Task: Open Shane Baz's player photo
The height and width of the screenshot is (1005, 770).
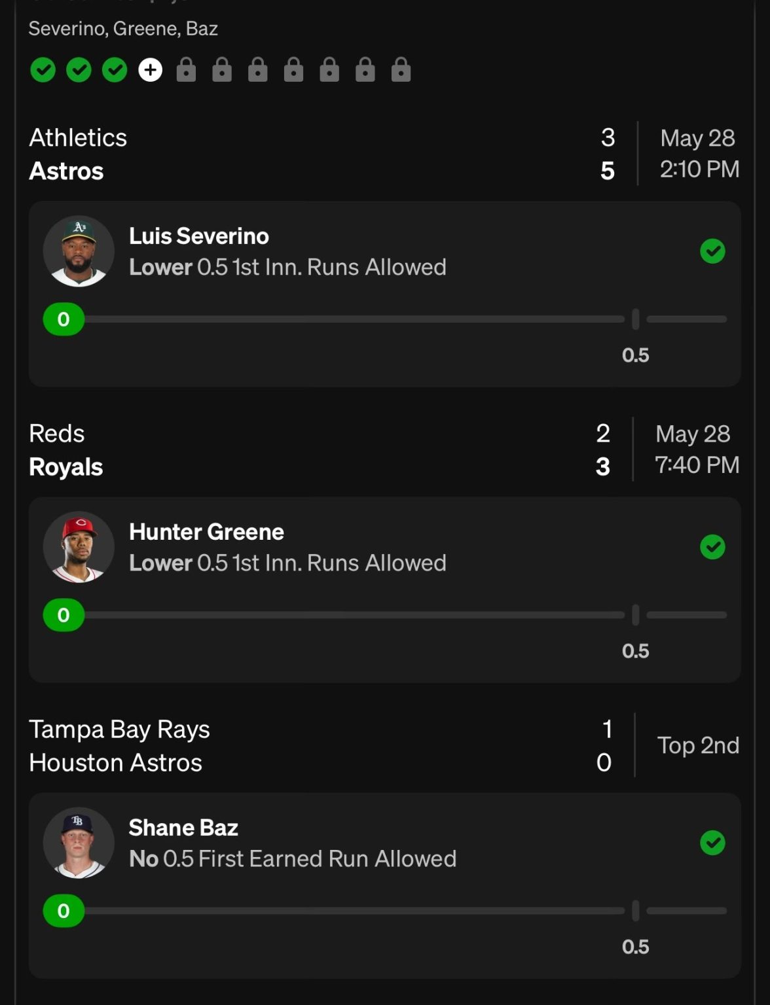Action: click(x=79, y=843)
